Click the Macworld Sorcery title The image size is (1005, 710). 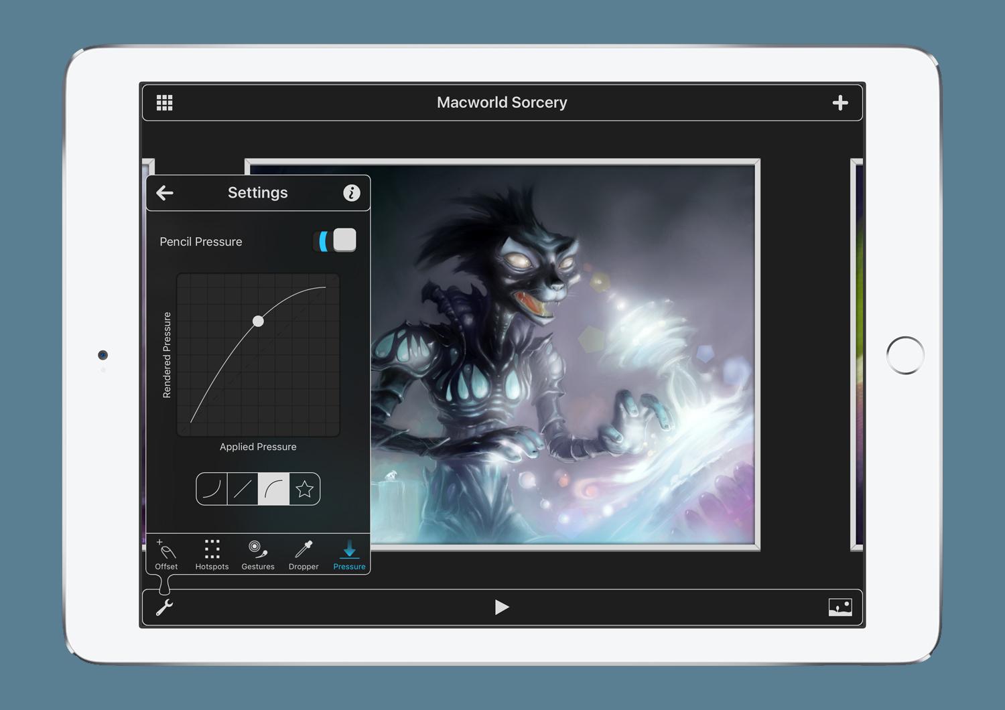[502, 102]
